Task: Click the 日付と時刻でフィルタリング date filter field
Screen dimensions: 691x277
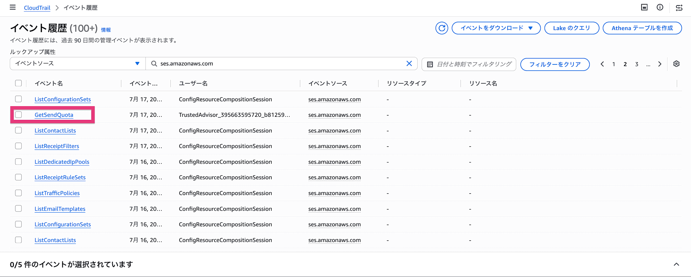Action: pyautogui.click(x=469, y=64)
